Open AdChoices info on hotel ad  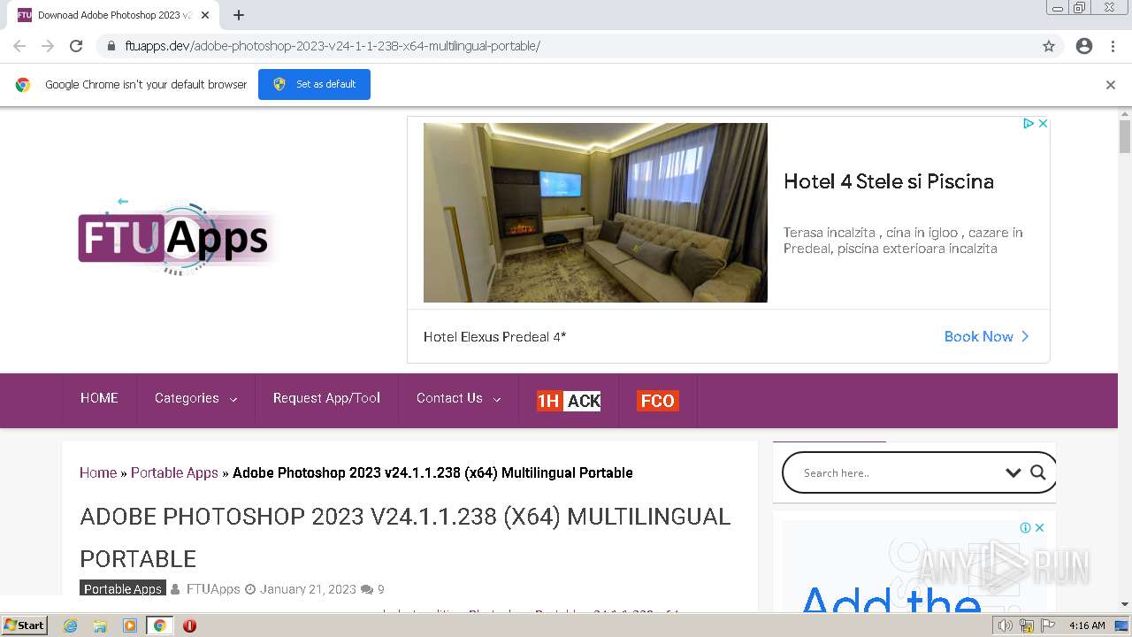pos(1029,124)
